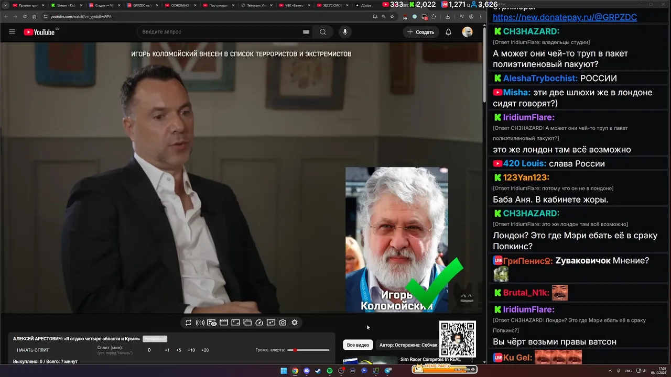
Task: Click chat username Brutal_N1k
Action: click(526, 293)
